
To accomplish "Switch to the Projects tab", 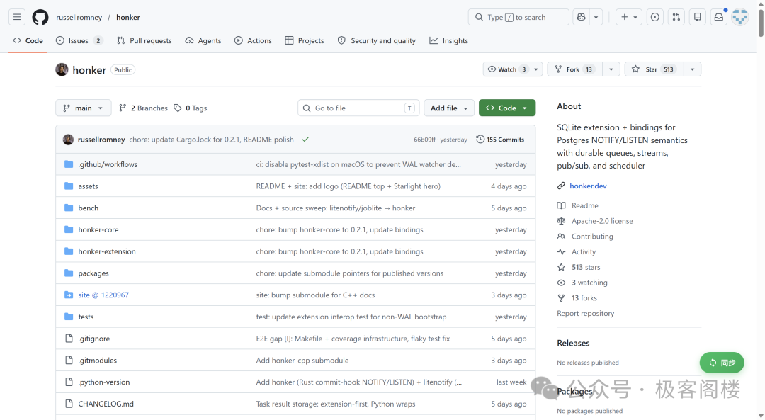I will coord(305,40).
